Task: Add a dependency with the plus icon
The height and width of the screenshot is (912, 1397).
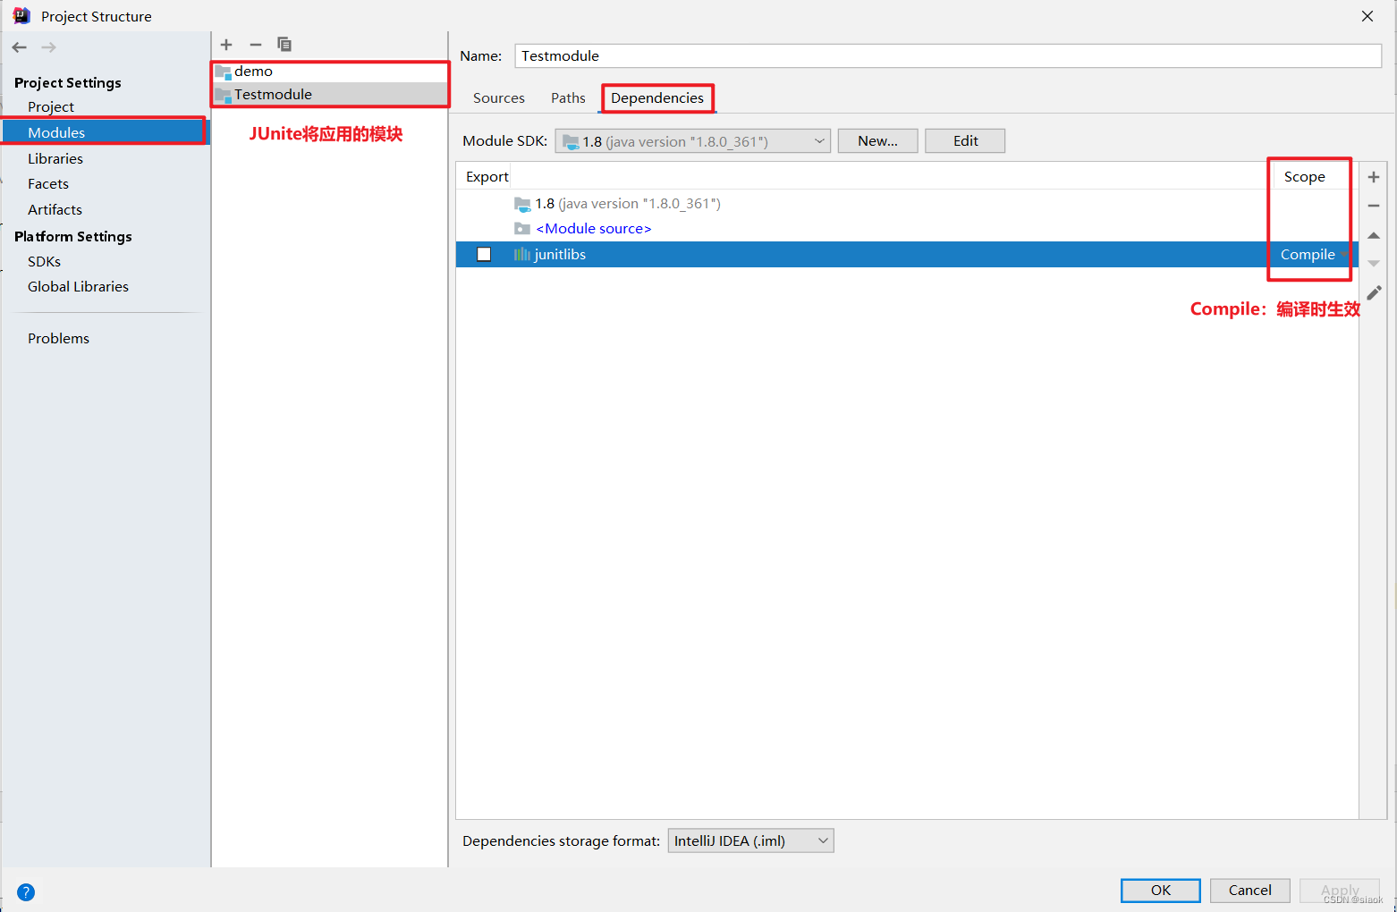Action: (1374, 177)
